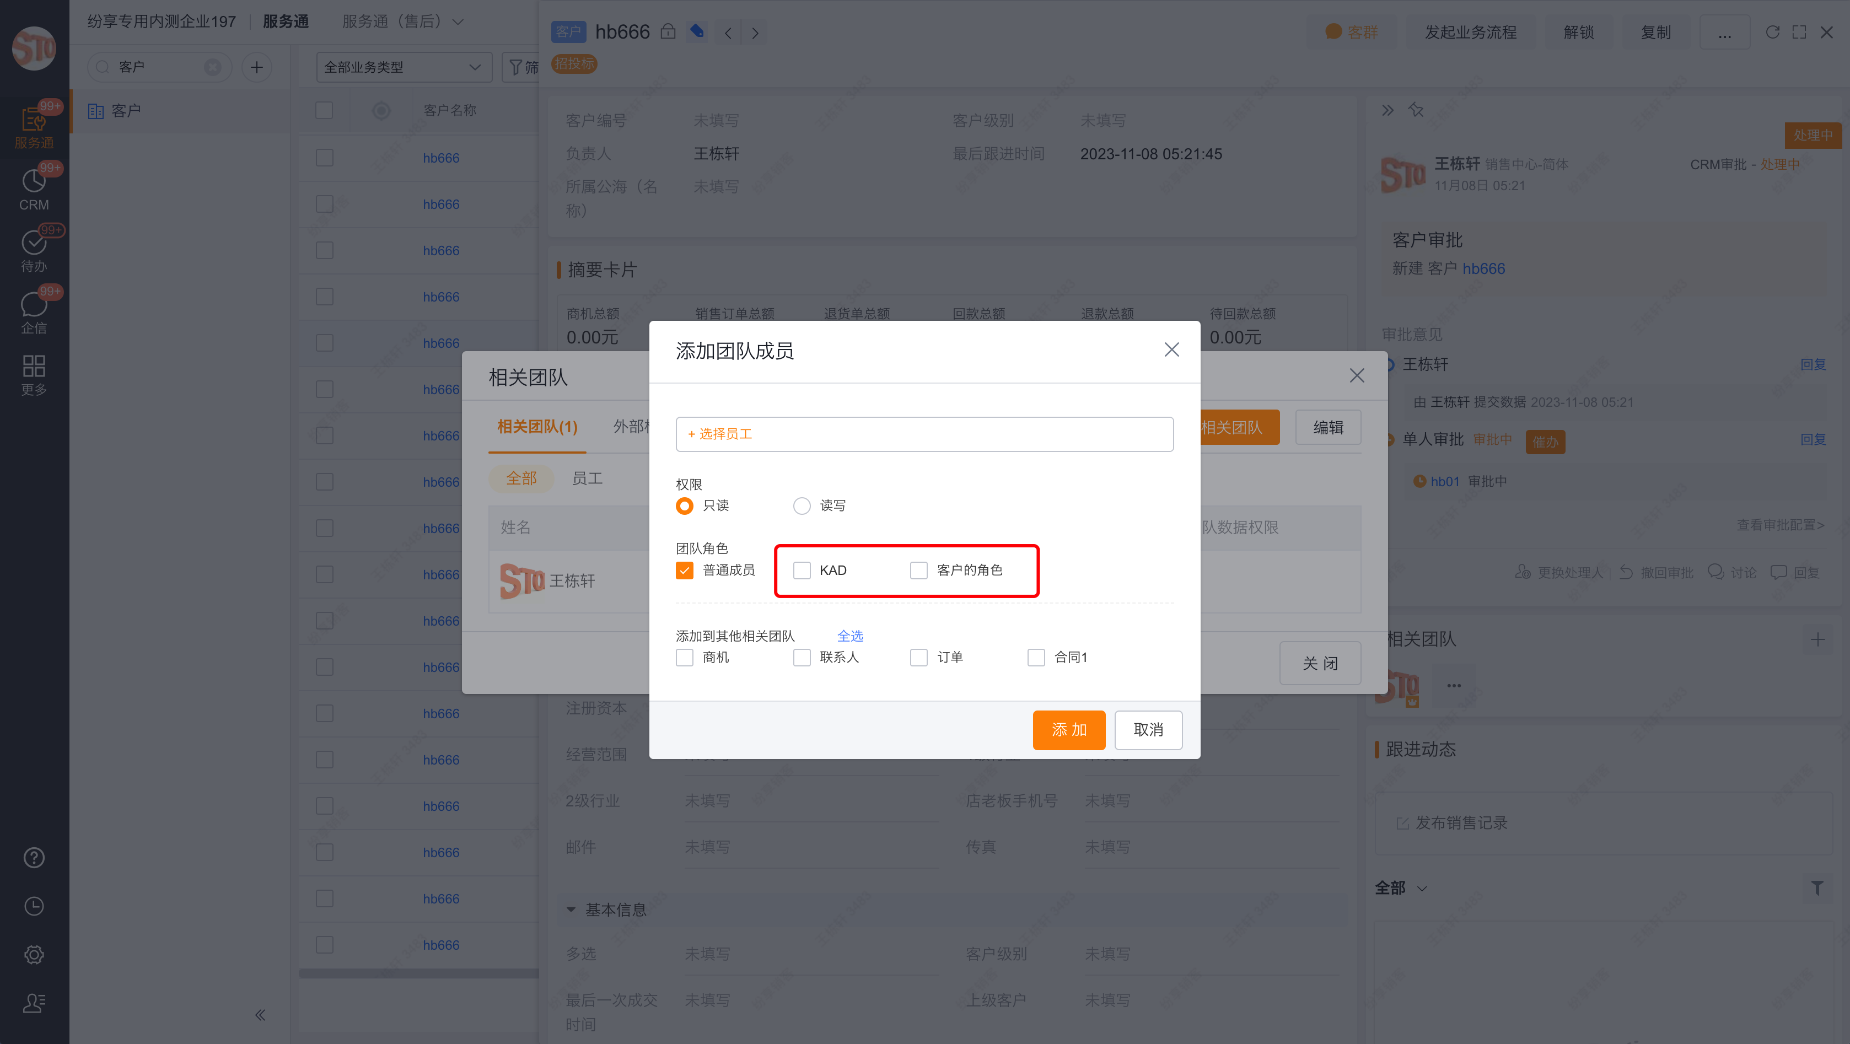Collapse right panel with double arrow
Viewport: 1850px width, 1044px height.
[1387, 110]
